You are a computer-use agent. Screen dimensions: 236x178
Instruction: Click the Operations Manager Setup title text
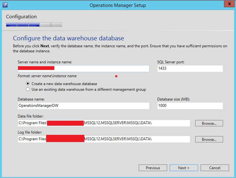(118, 5)
